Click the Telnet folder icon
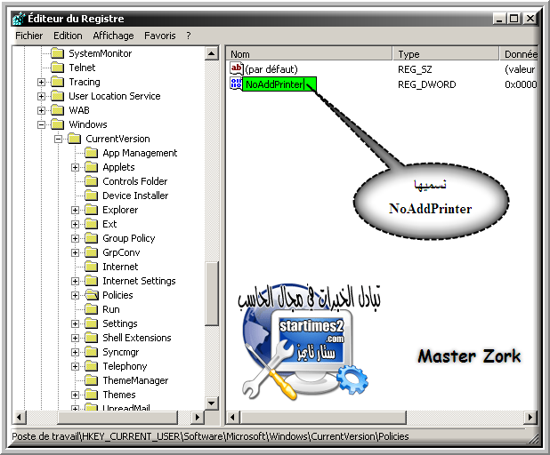The width and height of the screenshot is (550, 455). [x=57, y=68]
